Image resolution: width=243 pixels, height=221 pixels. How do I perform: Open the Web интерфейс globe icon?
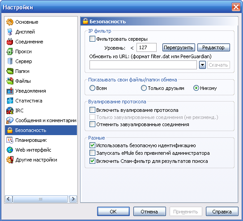(x=9, y=150)
